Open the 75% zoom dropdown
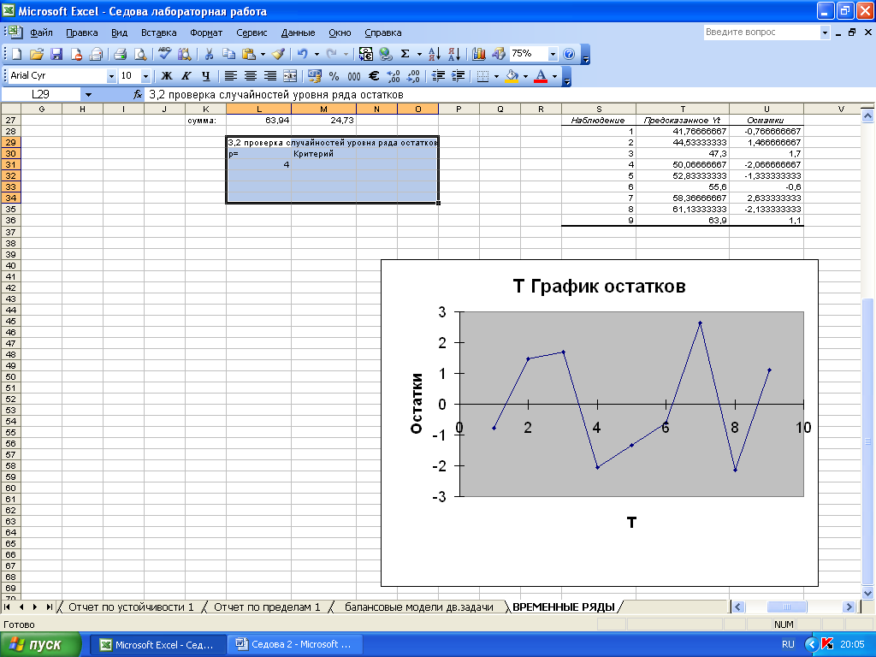The width and height of the screenshot is (876, 657). click(x=553, y=54)
